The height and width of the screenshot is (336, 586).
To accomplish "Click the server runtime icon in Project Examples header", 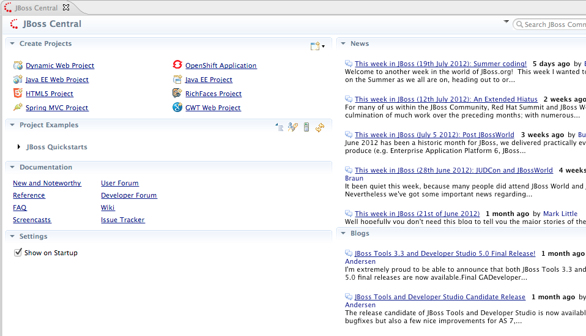I will pyautogui.click(x=306, y=127).
